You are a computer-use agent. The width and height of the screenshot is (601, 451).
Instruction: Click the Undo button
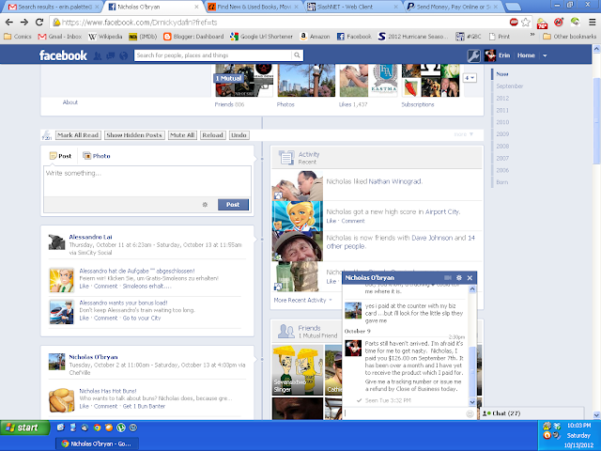(239, 135)
